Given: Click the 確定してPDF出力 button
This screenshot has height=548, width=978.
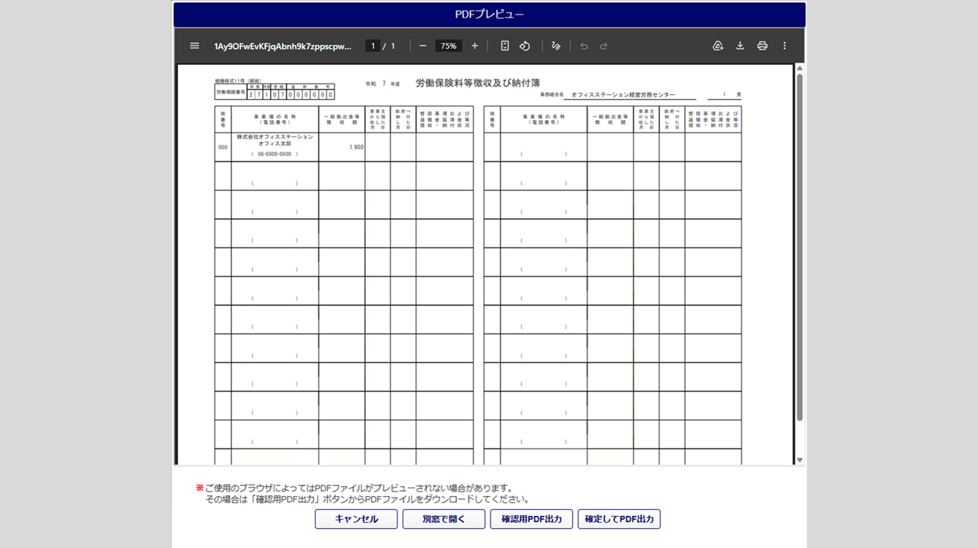Looking at the screenshot, I should [x=619, y=519].
